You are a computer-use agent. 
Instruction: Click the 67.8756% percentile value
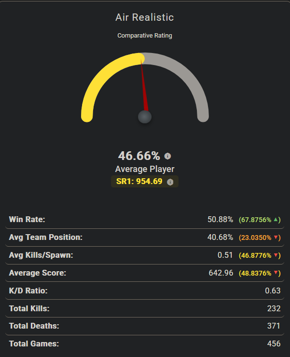pyautogui.click(x=255, y=220)
